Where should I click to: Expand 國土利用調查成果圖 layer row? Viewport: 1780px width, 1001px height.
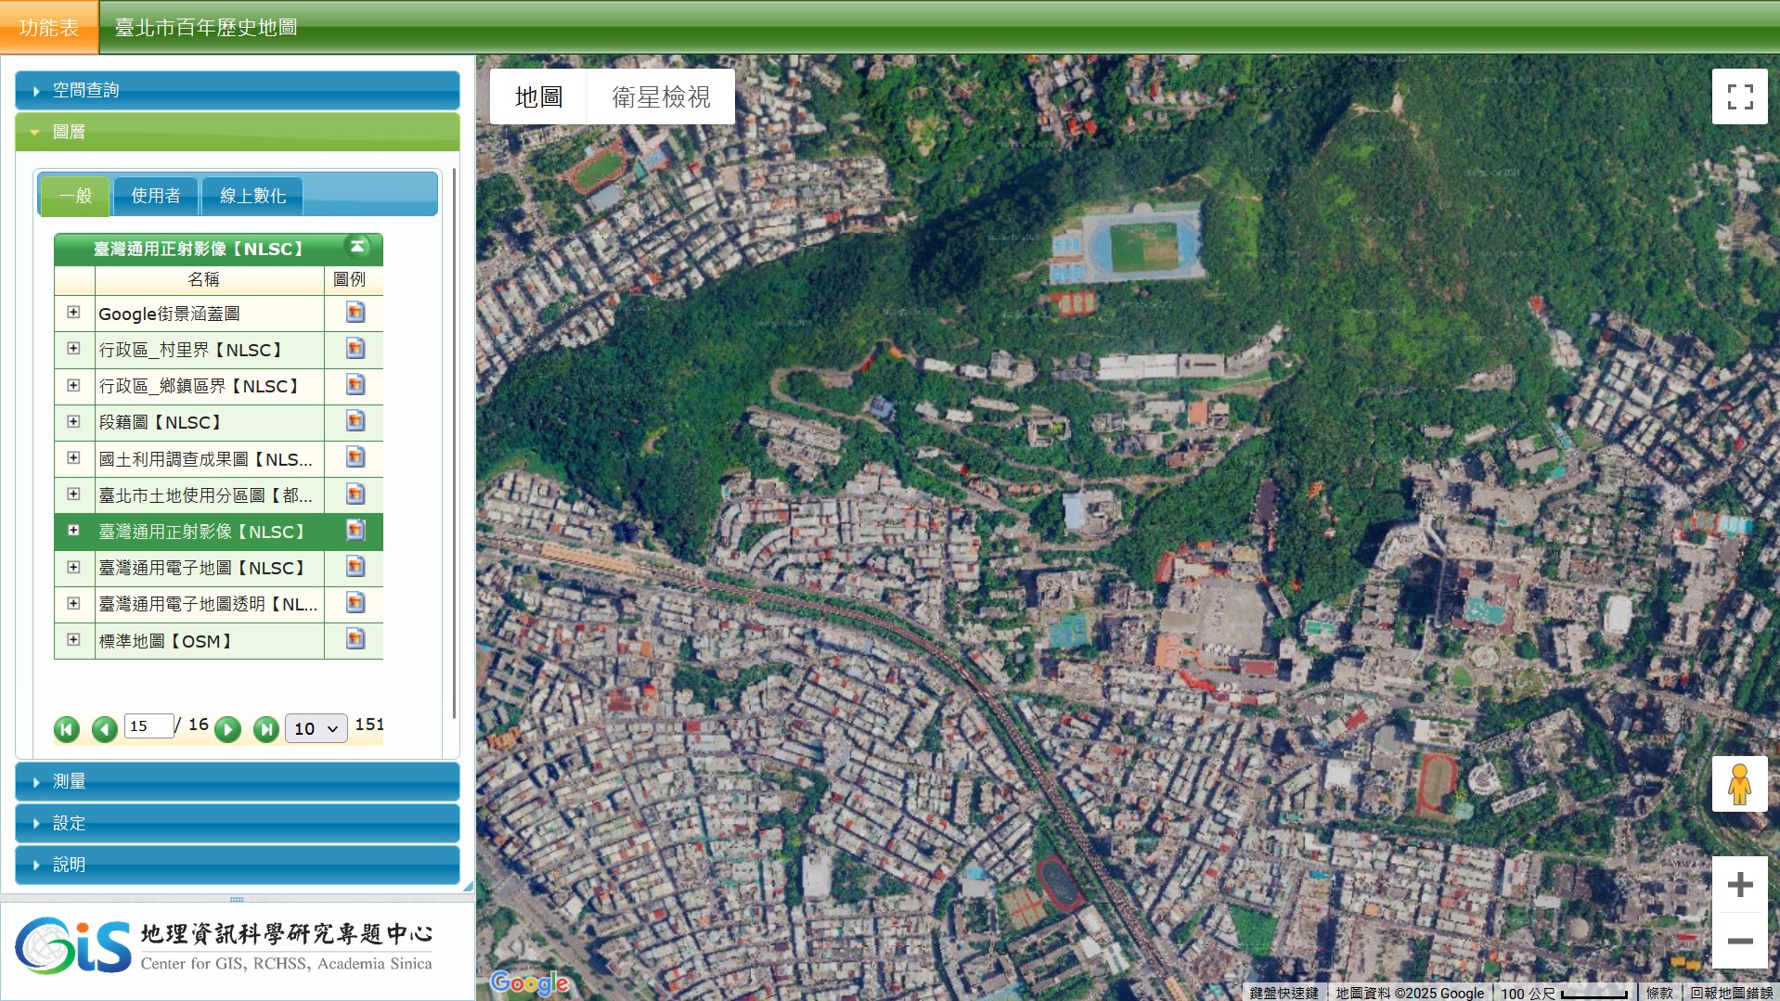73,457
